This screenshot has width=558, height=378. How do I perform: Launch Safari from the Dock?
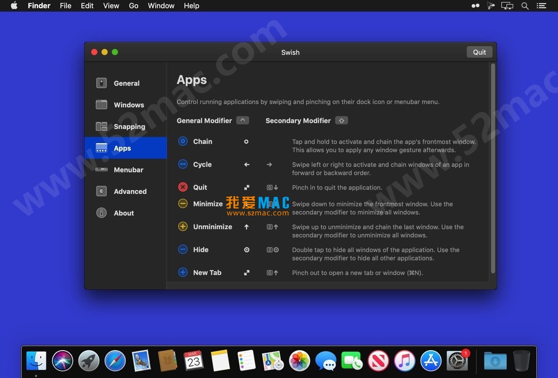pyautogui.click(x=115, y=361)
